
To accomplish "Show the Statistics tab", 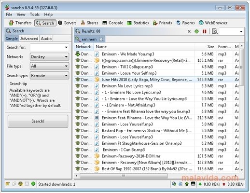I will [x=138, y=23].
